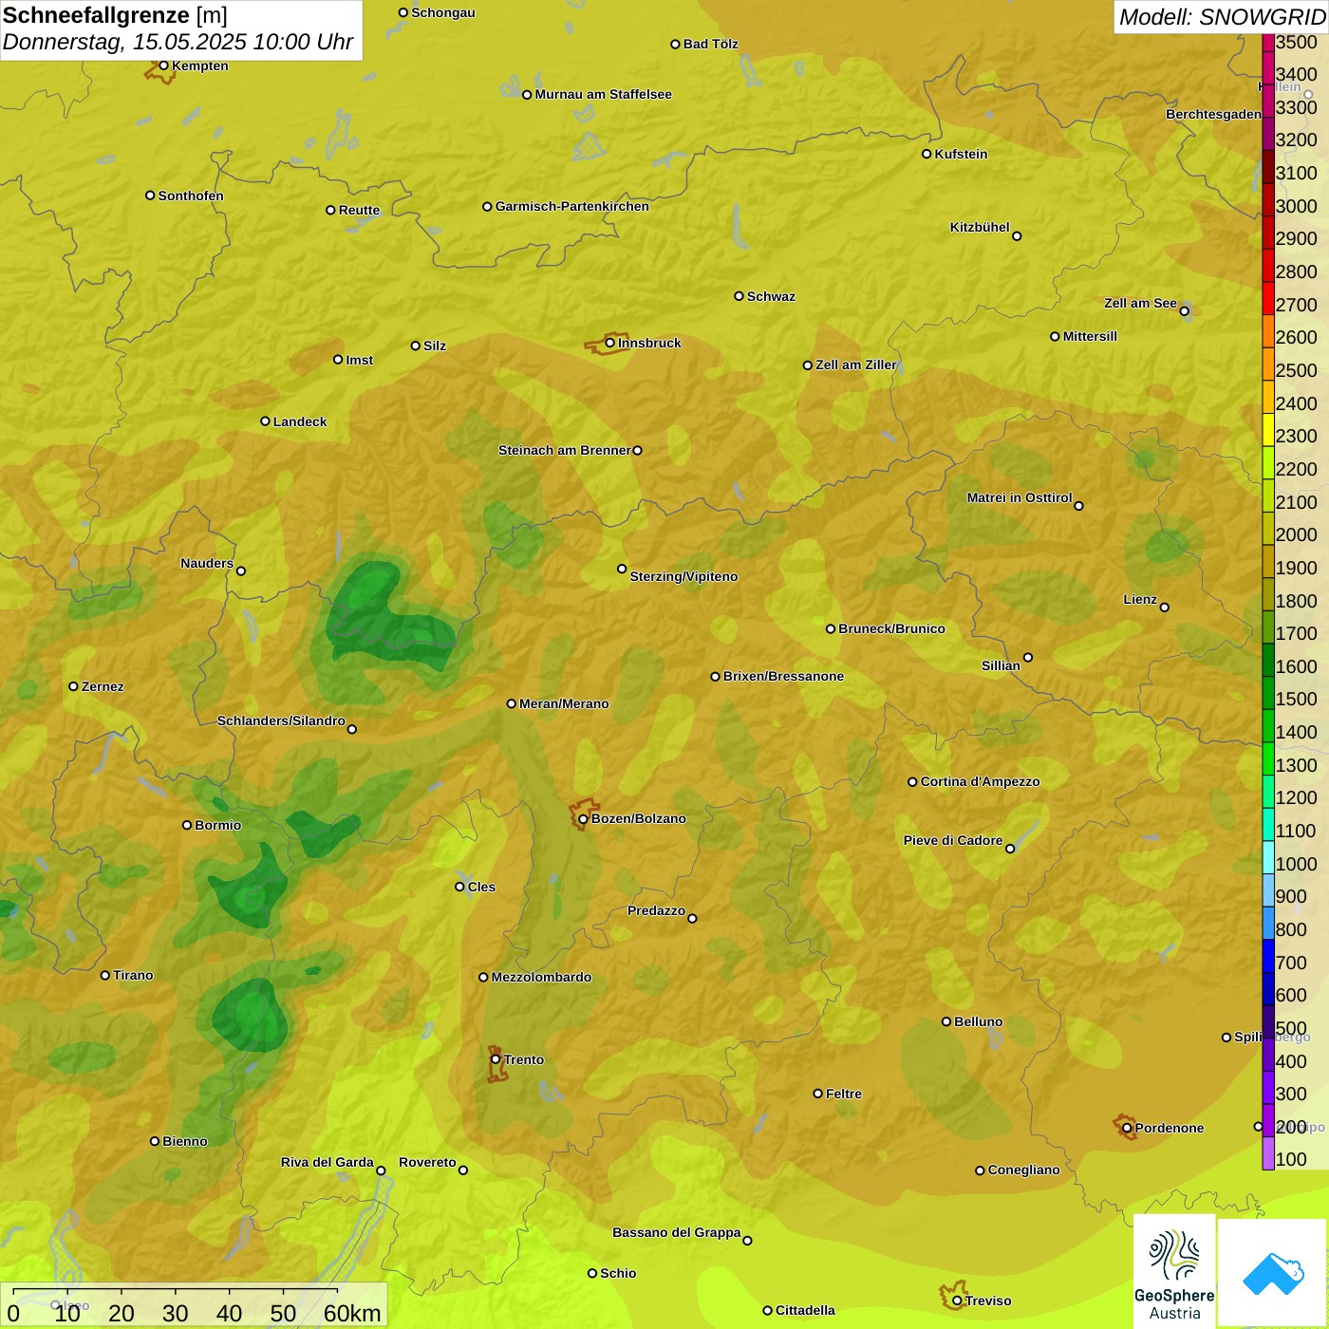Click the Sillian label

(1001, 665)
